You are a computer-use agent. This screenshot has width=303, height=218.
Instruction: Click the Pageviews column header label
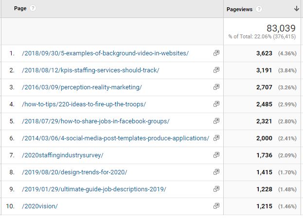[x=239, y=9]
